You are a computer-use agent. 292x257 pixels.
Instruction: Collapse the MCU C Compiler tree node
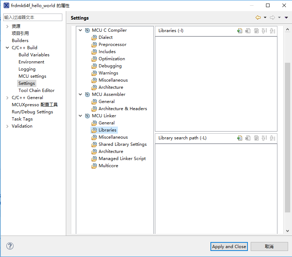tap(80, 30)
